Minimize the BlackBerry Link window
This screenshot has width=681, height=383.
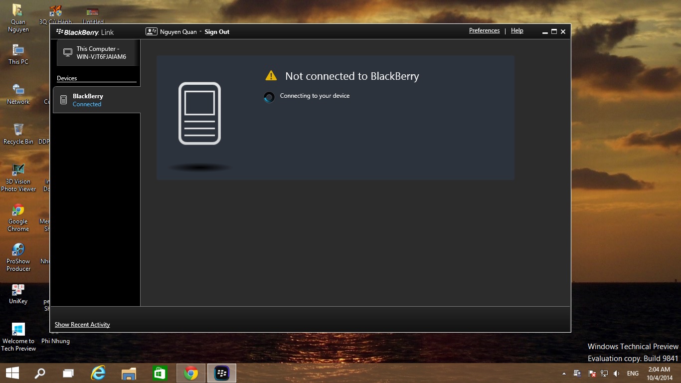click(x=545, y=32)
